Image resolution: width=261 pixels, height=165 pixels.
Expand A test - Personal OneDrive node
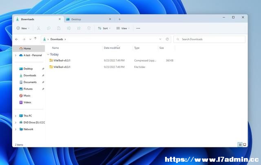[15, 55]
